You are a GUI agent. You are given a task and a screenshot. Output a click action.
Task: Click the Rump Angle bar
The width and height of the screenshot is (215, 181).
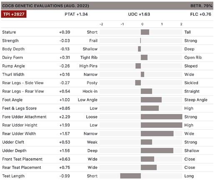click(x=138, y=66)
